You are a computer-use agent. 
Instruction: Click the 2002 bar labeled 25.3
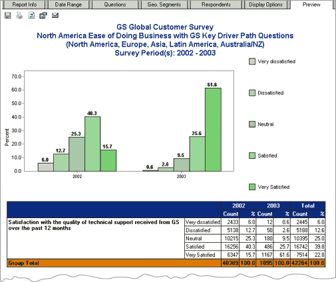click(x=77, y=154)
